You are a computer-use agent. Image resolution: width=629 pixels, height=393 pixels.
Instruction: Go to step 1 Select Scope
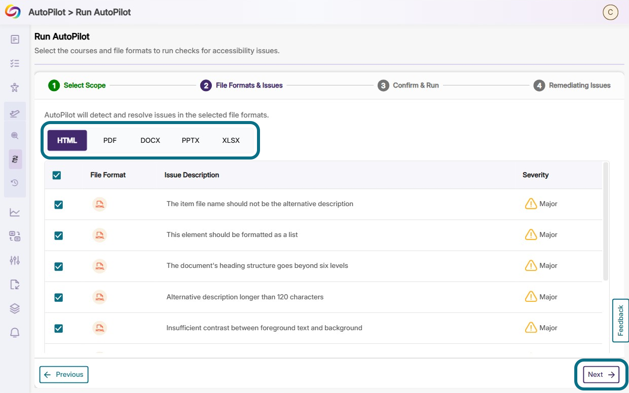[77, 85]
